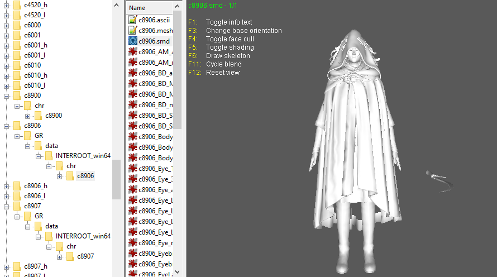Screen dimensions: 497x277
Task: Select the GR folder under c8906
Action: [39, 136]
